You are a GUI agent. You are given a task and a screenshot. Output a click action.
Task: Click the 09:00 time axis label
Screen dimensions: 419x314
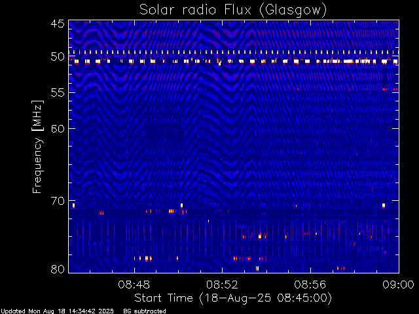(399, 285)
